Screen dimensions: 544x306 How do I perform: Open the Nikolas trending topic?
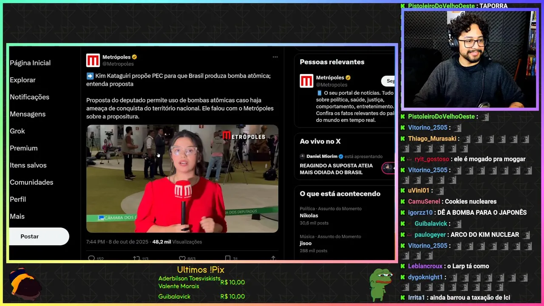pos(309,215)
